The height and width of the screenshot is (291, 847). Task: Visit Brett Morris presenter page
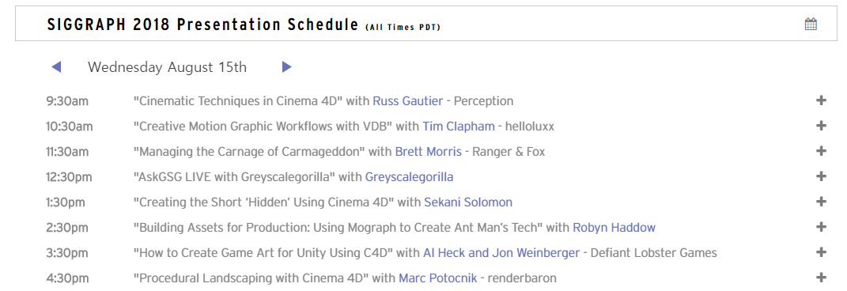[429, 152]
